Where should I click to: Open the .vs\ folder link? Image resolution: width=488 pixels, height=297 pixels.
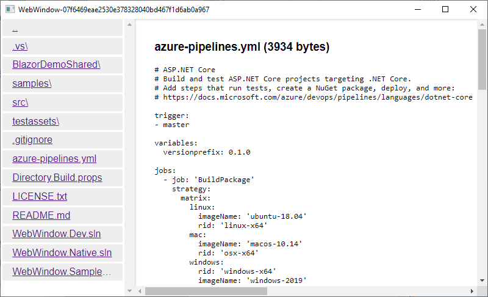coord(20,46)
